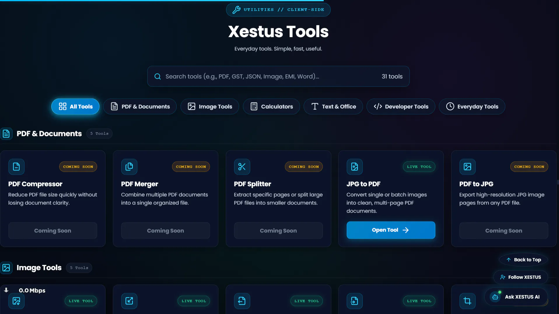Open the Image Tools category tab

(x=210, y=107)
